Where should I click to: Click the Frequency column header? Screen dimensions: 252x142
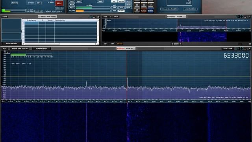(x=31, y=21)
